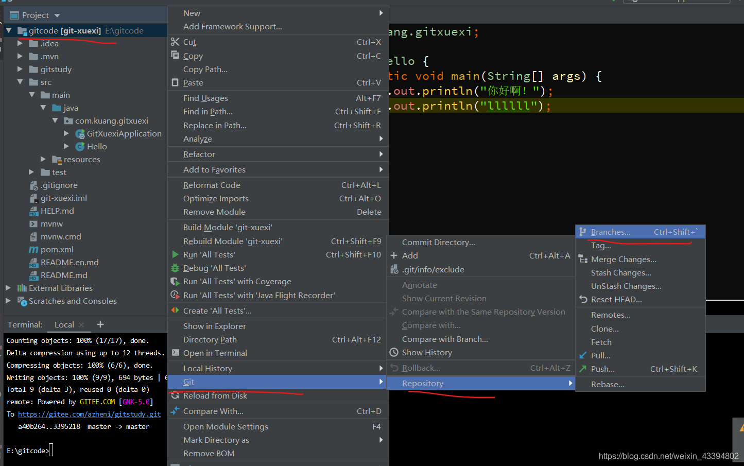Click the Java Flight Recorder run icon
This screenshot has height=466, width=744.
175,295
